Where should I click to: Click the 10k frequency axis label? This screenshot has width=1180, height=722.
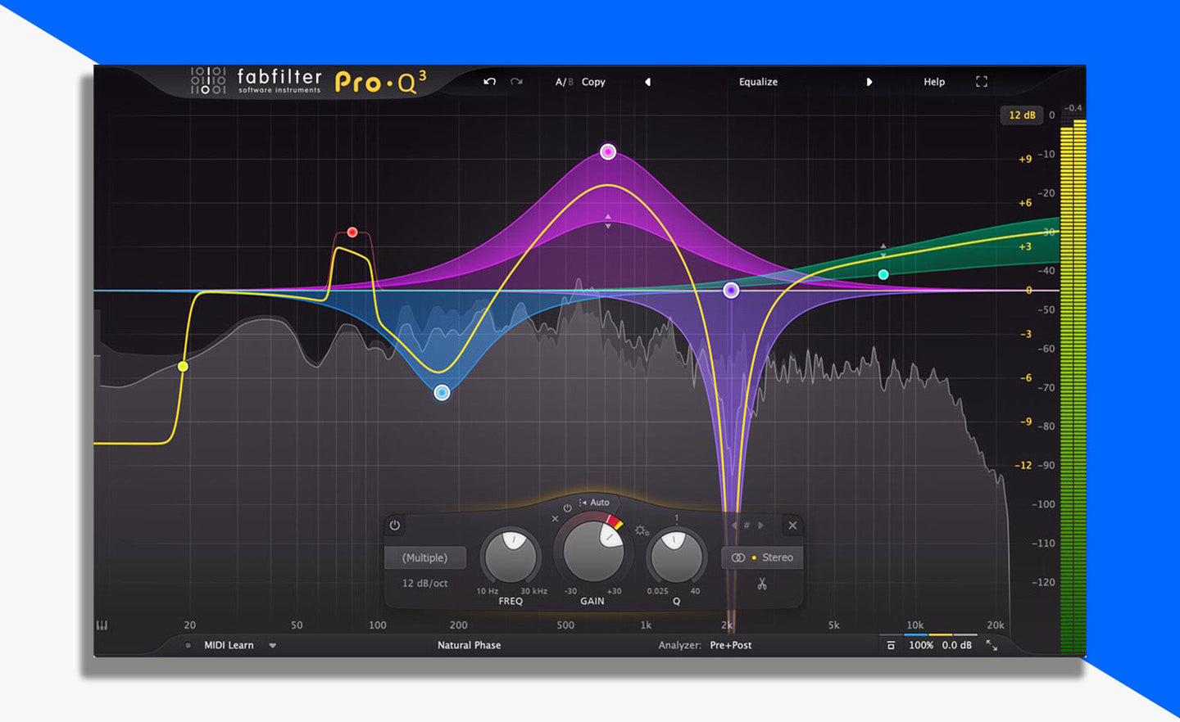pyautogui.click(x=914, y=625)
